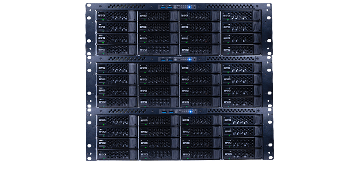Viewport: 359px width, 180px height.
Task: Click green status LED on top unit's first bay
Action: [103, 20]
